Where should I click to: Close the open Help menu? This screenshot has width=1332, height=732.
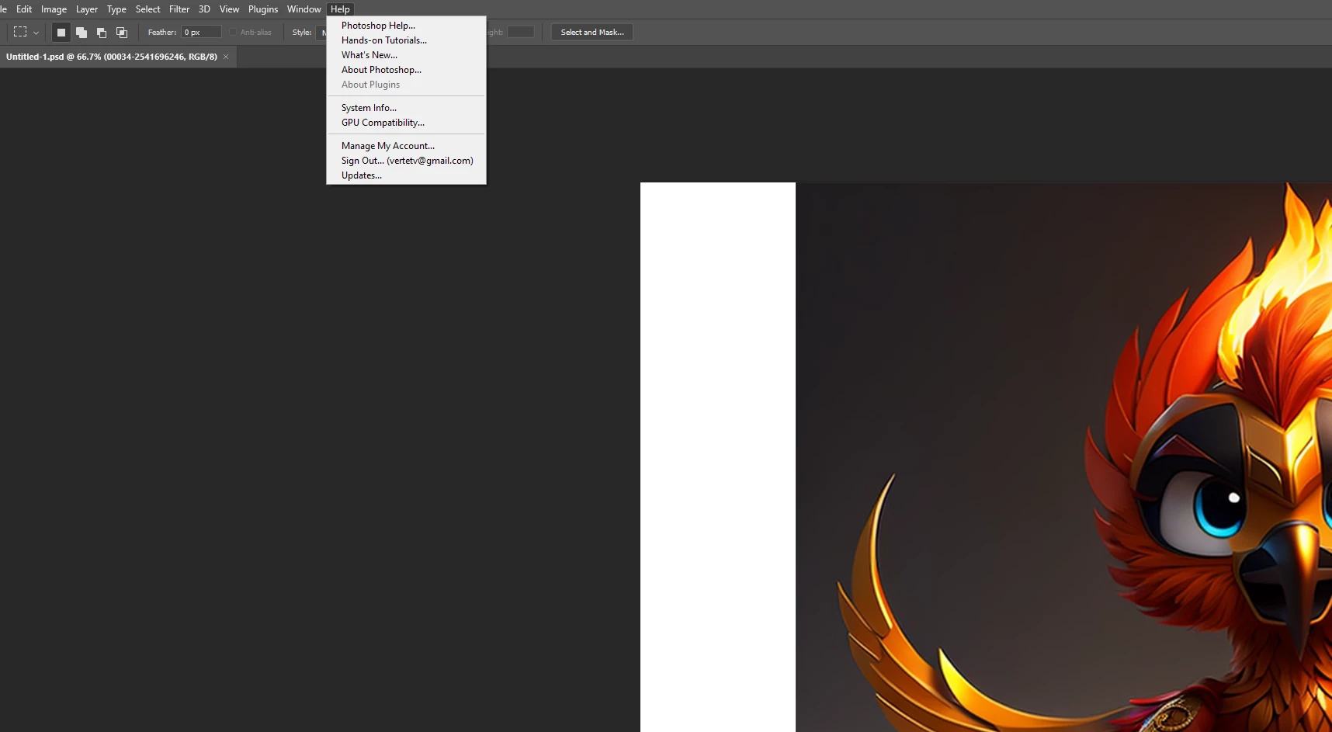coord(340,9)
